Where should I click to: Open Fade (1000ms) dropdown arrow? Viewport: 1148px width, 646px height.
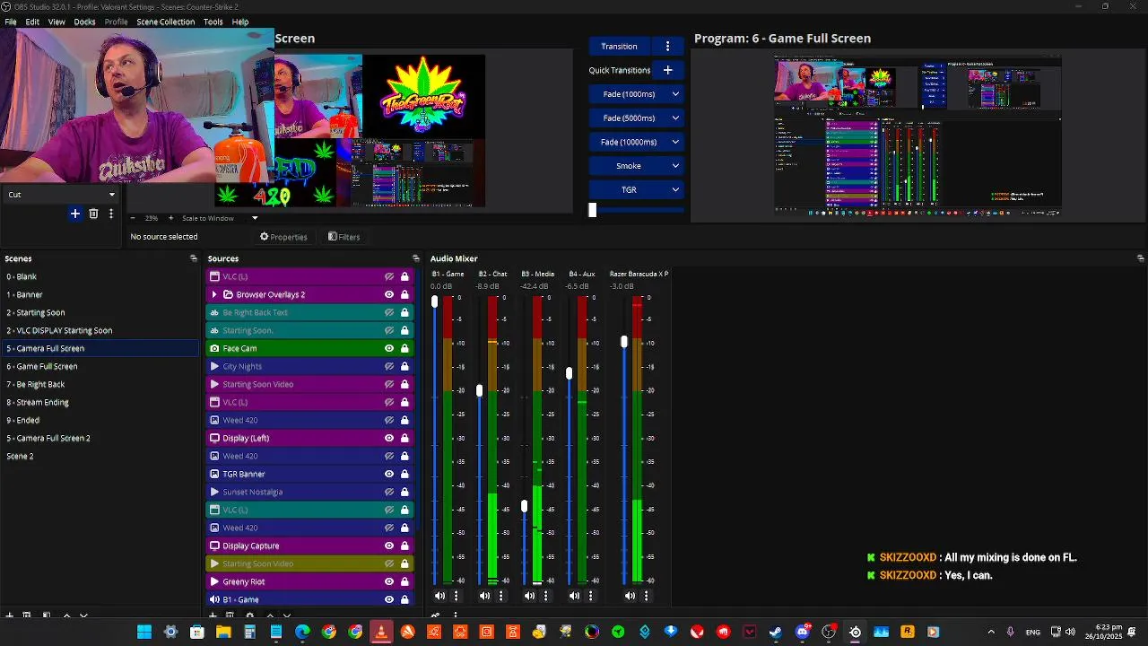pyautogui.click(x=675, y=94)
